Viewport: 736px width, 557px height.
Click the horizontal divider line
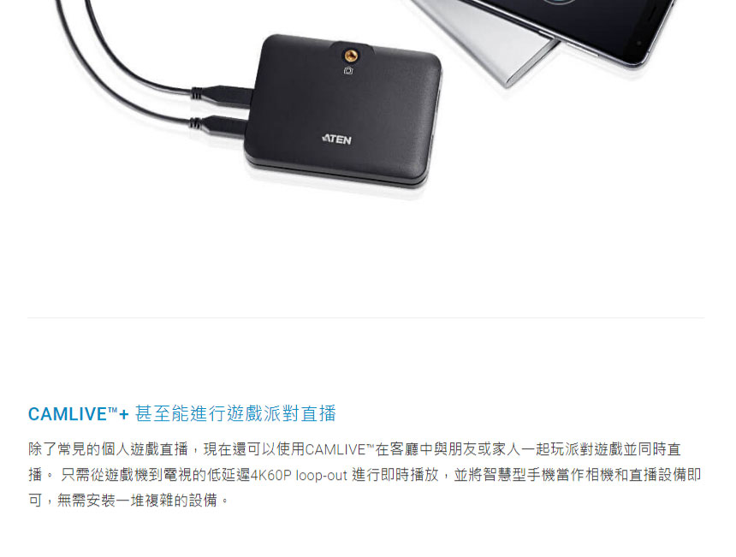point(365,317)
